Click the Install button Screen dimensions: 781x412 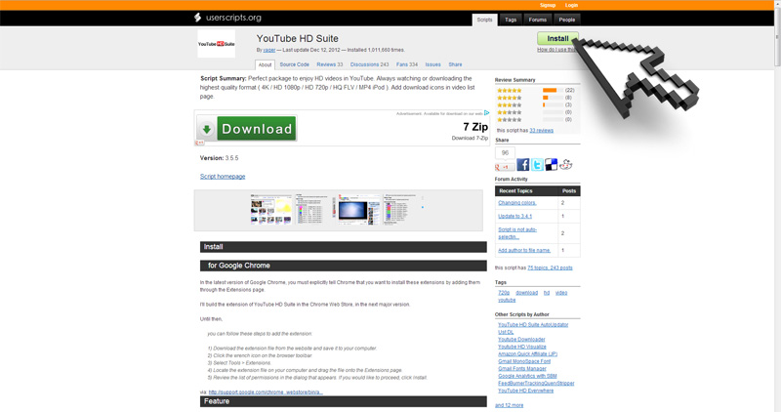(557, 38)
